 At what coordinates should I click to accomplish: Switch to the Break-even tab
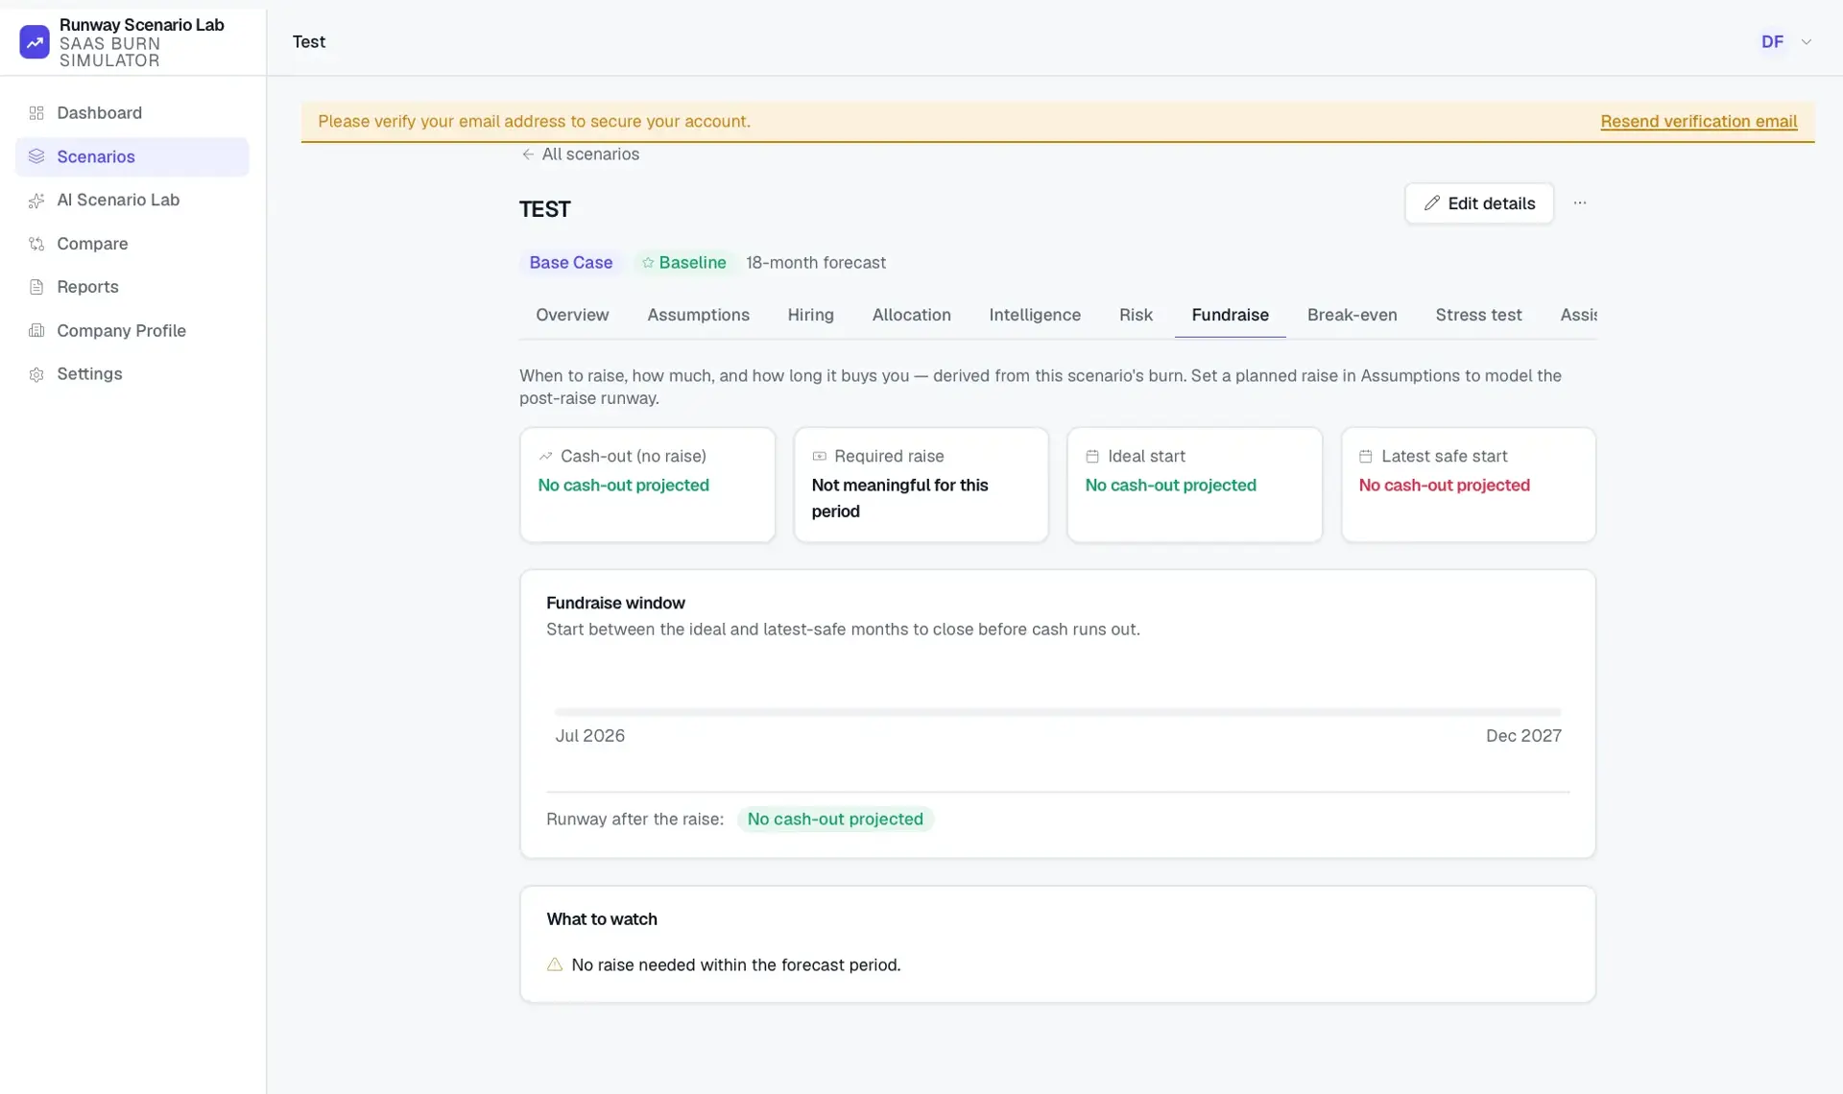1352,315
